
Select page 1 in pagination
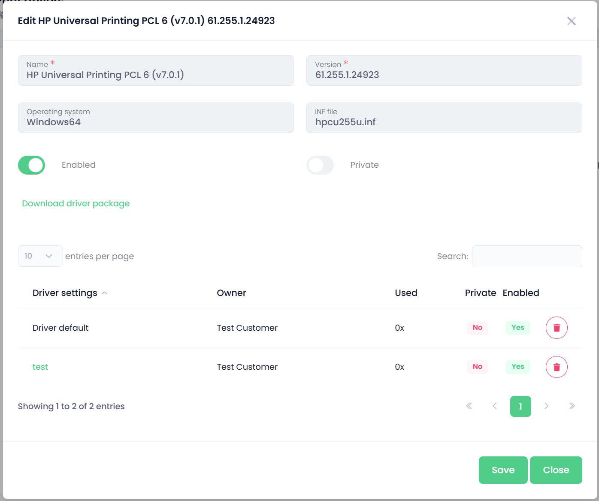520,406
